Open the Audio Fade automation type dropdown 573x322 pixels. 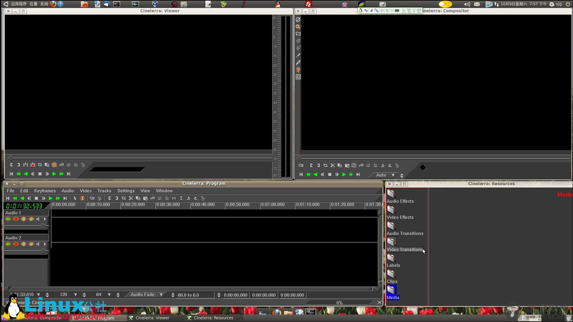[x=146, y=295]
